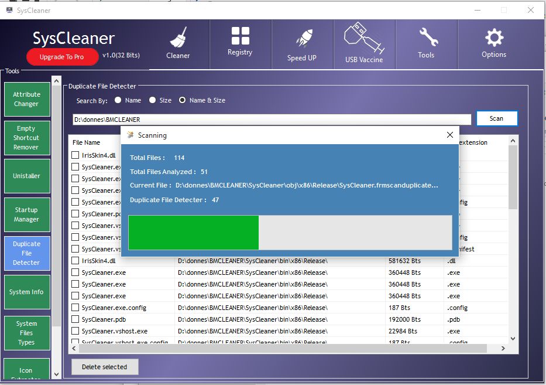This screenshot has height=385, width=546.
Task: Open the Attribute Changer tool
Action: tap(26, 99)
